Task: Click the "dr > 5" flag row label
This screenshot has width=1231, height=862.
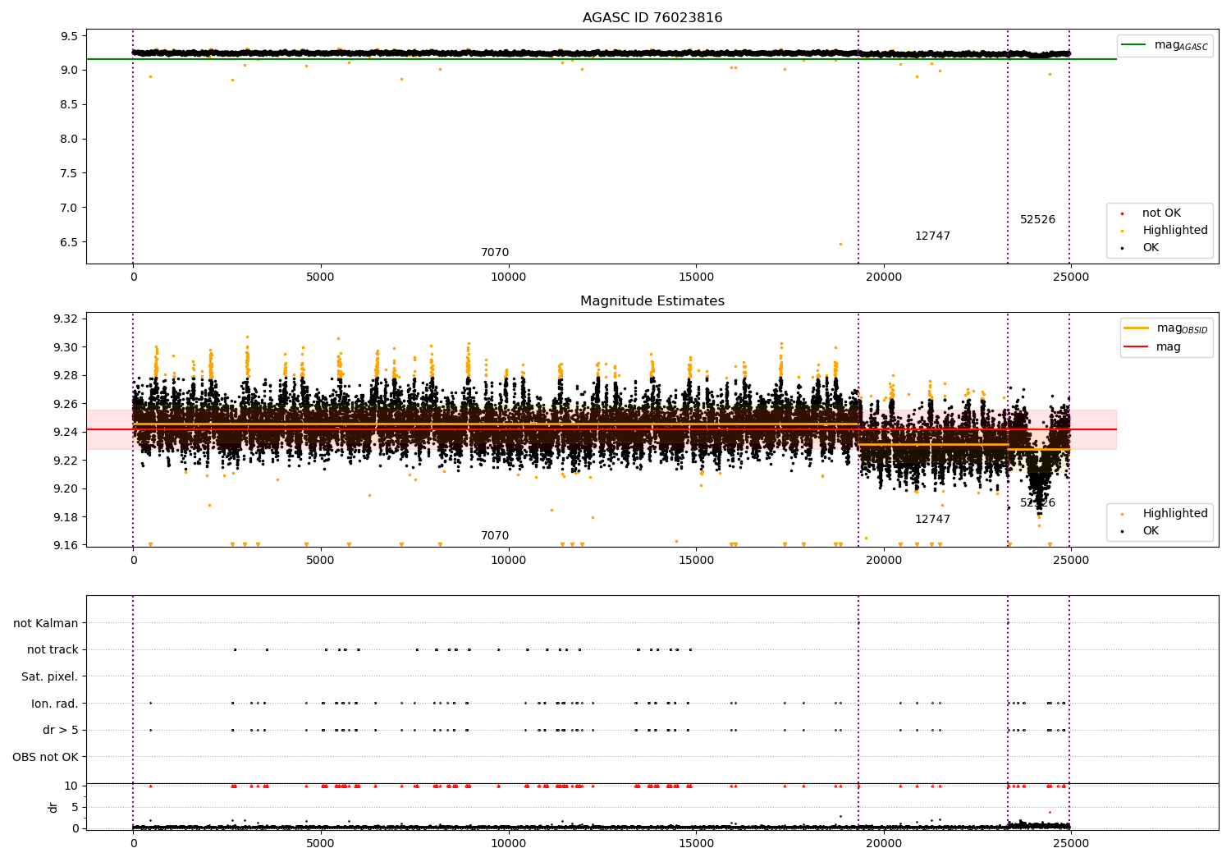Action: pos(61,730)
